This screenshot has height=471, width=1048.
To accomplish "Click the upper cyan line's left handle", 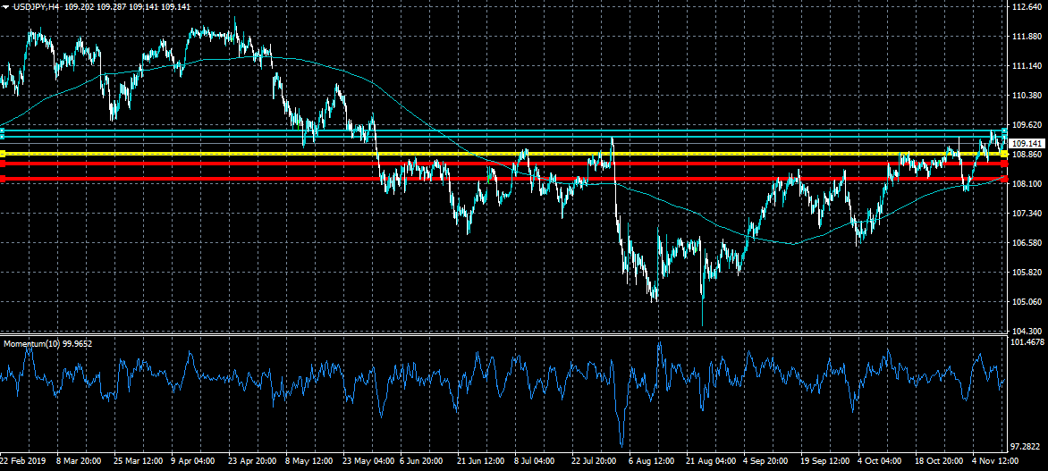I will coord(3,131).
